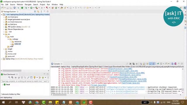Click the External Tools run icon
The width and height of the screenshot is (187, 105).
37,8
